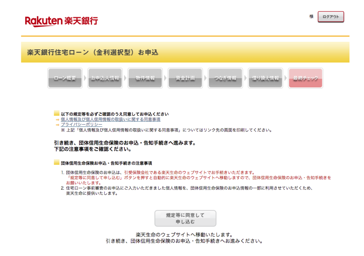This screenshot has width=364, height=256.
Task: Click heading 以下の規定等を必ずご確認のうえ同意してお申込ください
Action: click(x=115, y=114)
